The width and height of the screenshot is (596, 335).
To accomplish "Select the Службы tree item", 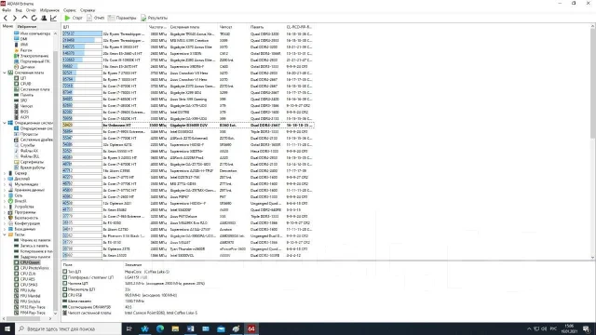I will (27, 145).
